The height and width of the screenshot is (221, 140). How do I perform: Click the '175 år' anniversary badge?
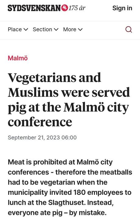[77, 8]
